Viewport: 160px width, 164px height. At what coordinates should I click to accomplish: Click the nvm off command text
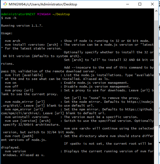(x=11, y=86)
